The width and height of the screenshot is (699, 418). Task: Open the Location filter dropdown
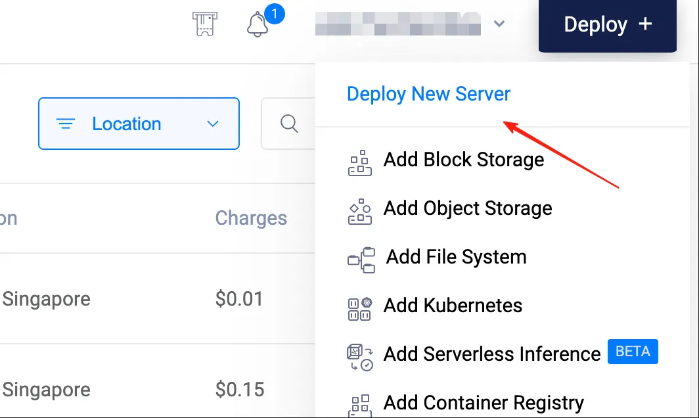[x=139, y=124]
